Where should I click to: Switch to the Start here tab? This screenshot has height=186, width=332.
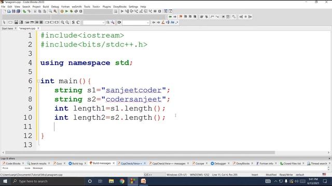pyautogui.click(x=7, y=28)
